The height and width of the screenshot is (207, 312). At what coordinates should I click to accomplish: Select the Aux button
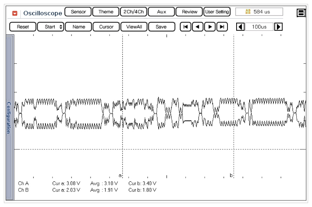(x=161, y=12)
